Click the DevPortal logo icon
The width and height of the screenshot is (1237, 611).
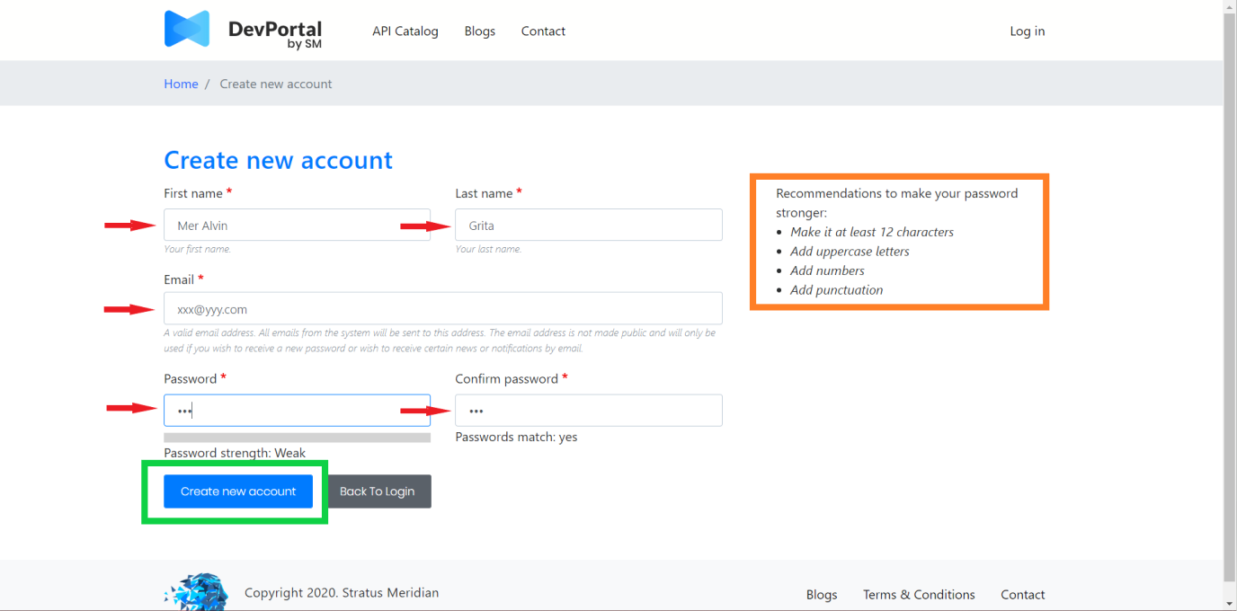[x=187, y=30]
